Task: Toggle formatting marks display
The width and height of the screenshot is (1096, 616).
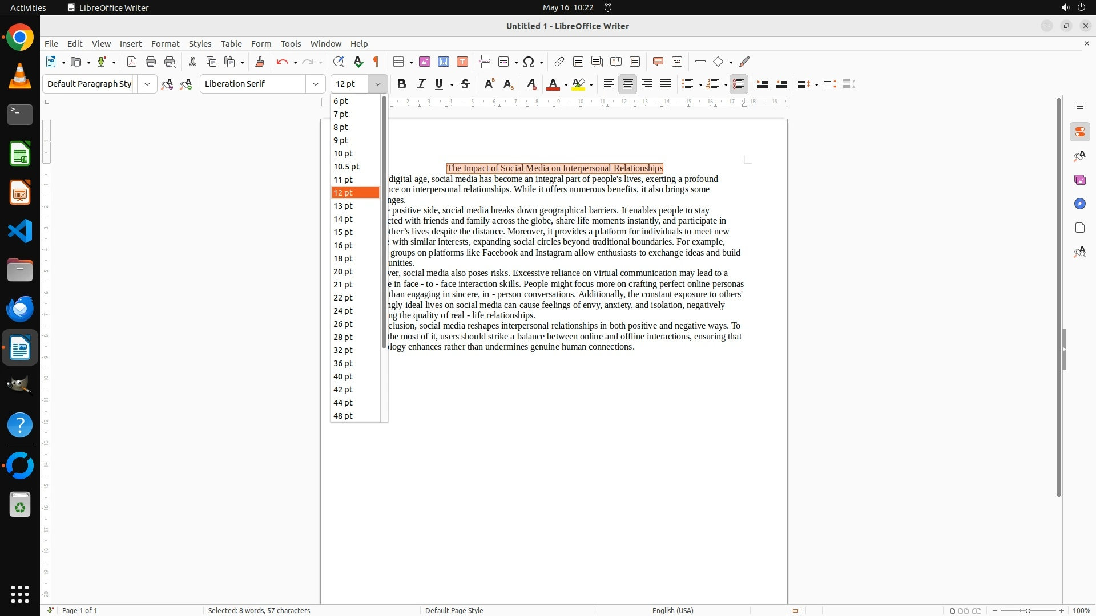Action: (376, 62)
